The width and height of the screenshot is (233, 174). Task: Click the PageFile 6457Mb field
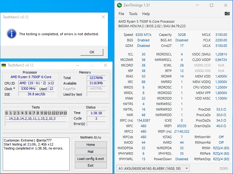tap(96, 89)
